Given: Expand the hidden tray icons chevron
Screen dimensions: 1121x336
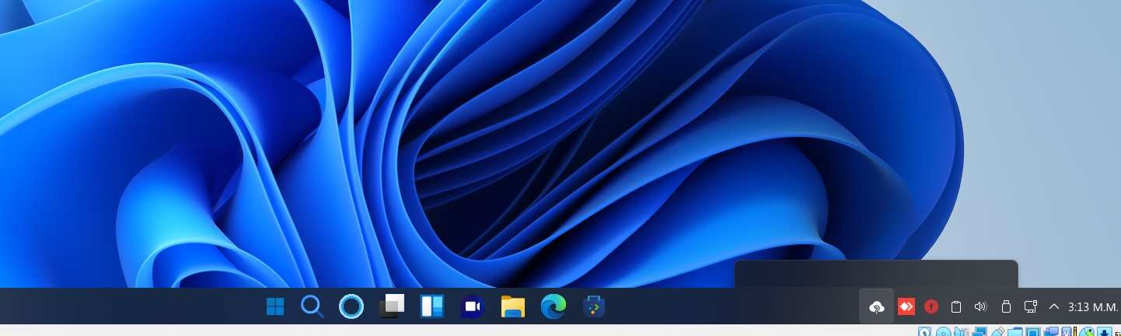Looking at the screenshot, I should (1054, 306).
